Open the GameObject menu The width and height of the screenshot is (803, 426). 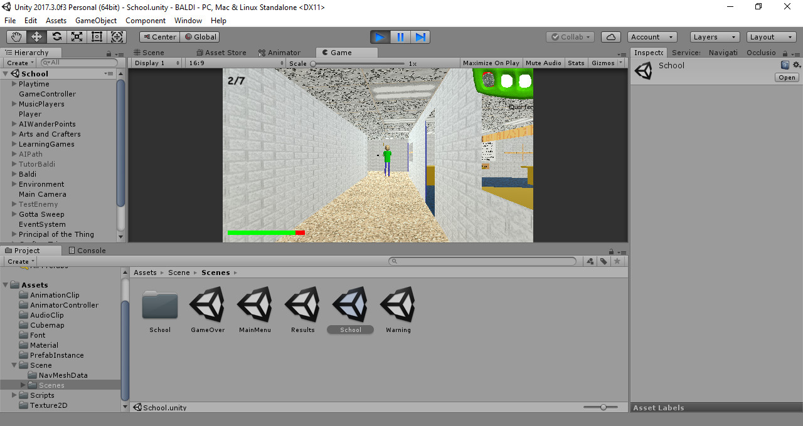click(x=95, y=20)
